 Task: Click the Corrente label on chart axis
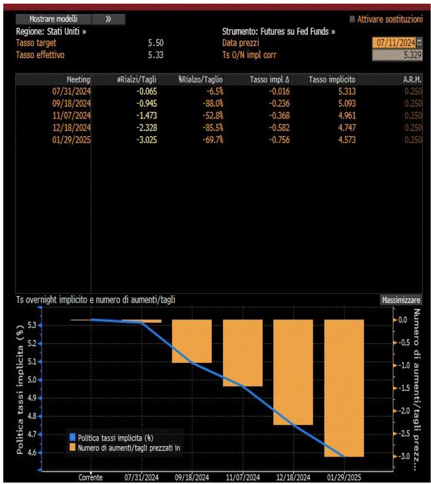coord(91,477)
